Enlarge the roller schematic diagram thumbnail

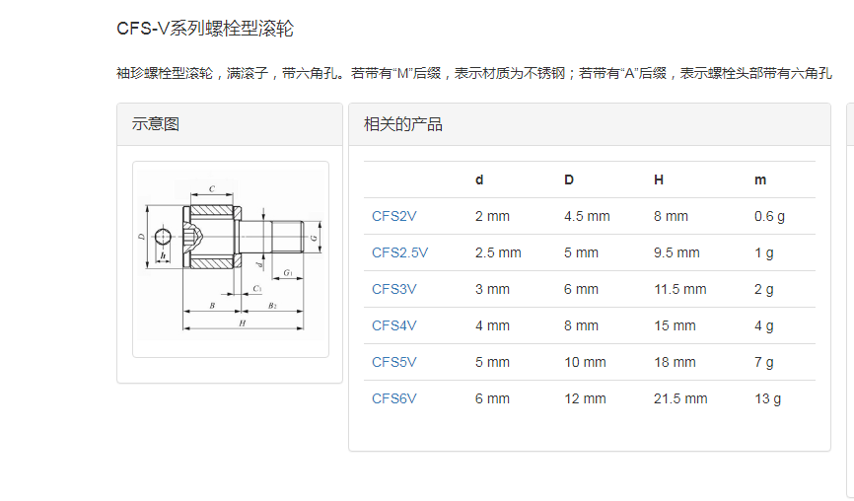[x=230, y=258]
